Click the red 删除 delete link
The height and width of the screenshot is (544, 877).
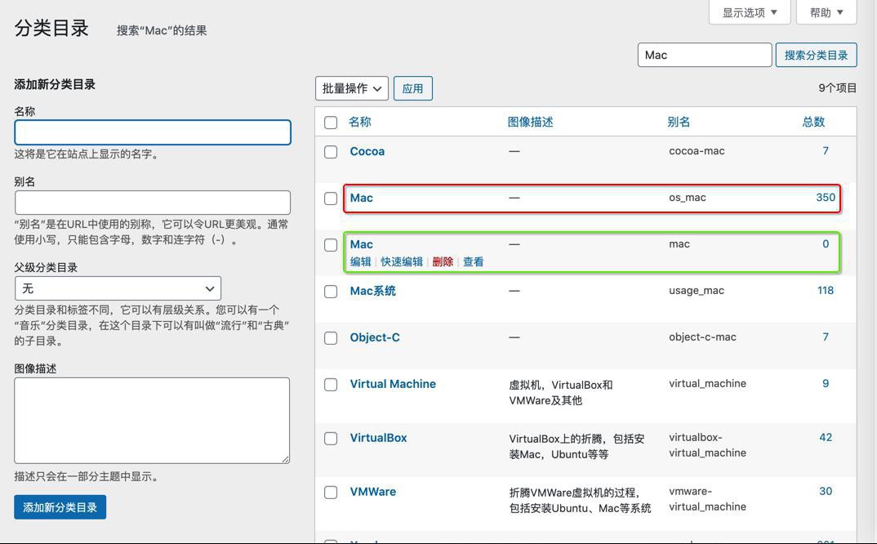pyautogui.click(x=443, y=261)
